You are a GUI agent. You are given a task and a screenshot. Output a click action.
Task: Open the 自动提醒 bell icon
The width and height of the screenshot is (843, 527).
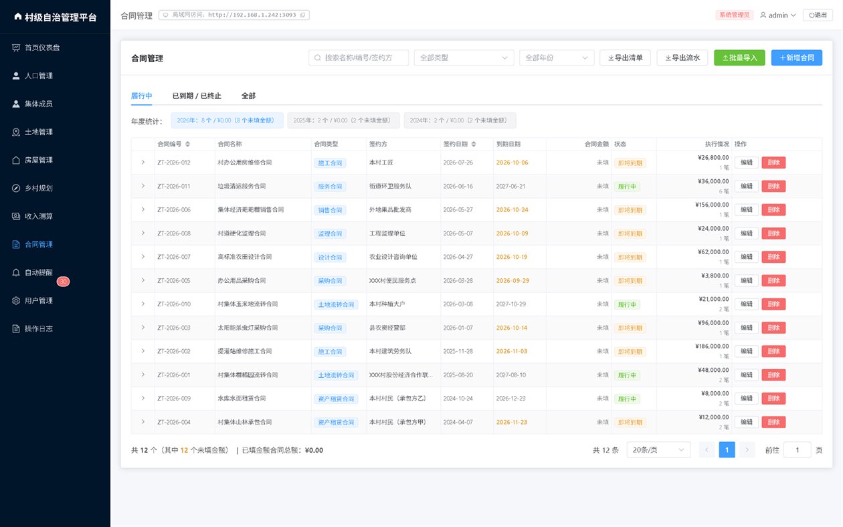(x=16, y=272)
